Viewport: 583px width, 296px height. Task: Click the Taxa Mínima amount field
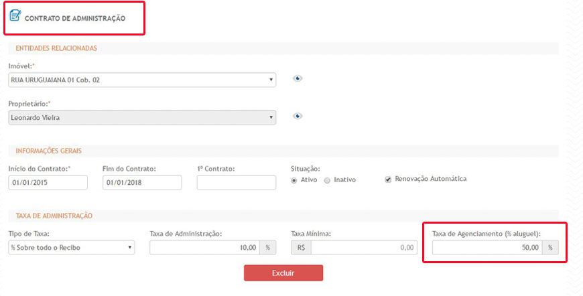363,248
